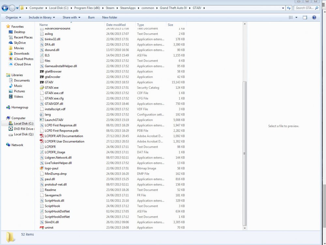Viewport: 326px width, 245px height.
Task: Open the view options dropdown arrow
Action: click(296, 18)
